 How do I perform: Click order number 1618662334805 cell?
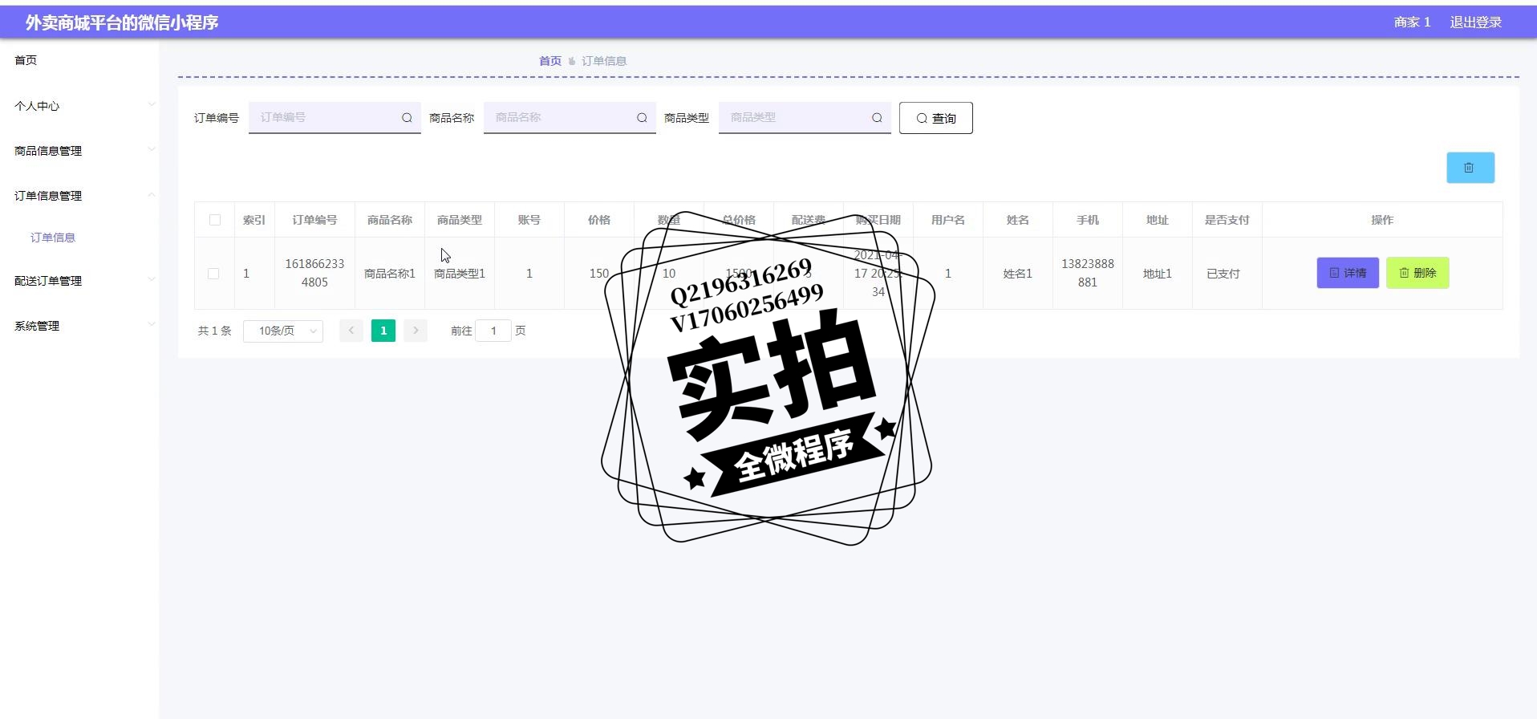pos(314,273)
